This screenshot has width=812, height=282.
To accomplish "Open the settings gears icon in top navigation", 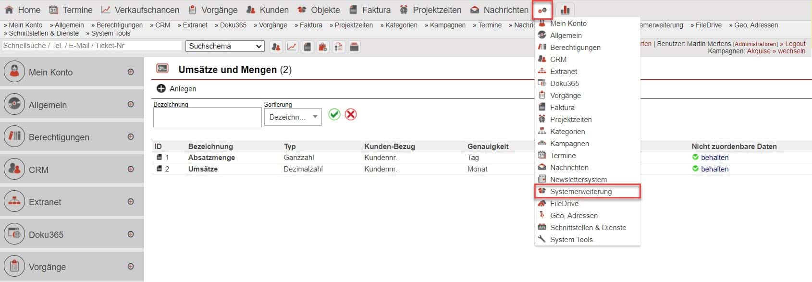I will 542,10.
